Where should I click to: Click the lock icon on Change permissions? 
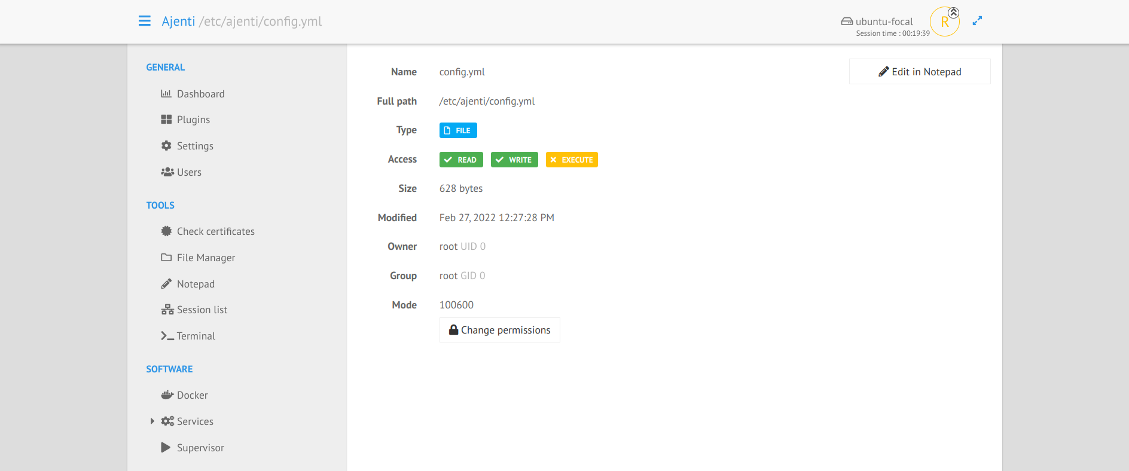pos(454,330)
